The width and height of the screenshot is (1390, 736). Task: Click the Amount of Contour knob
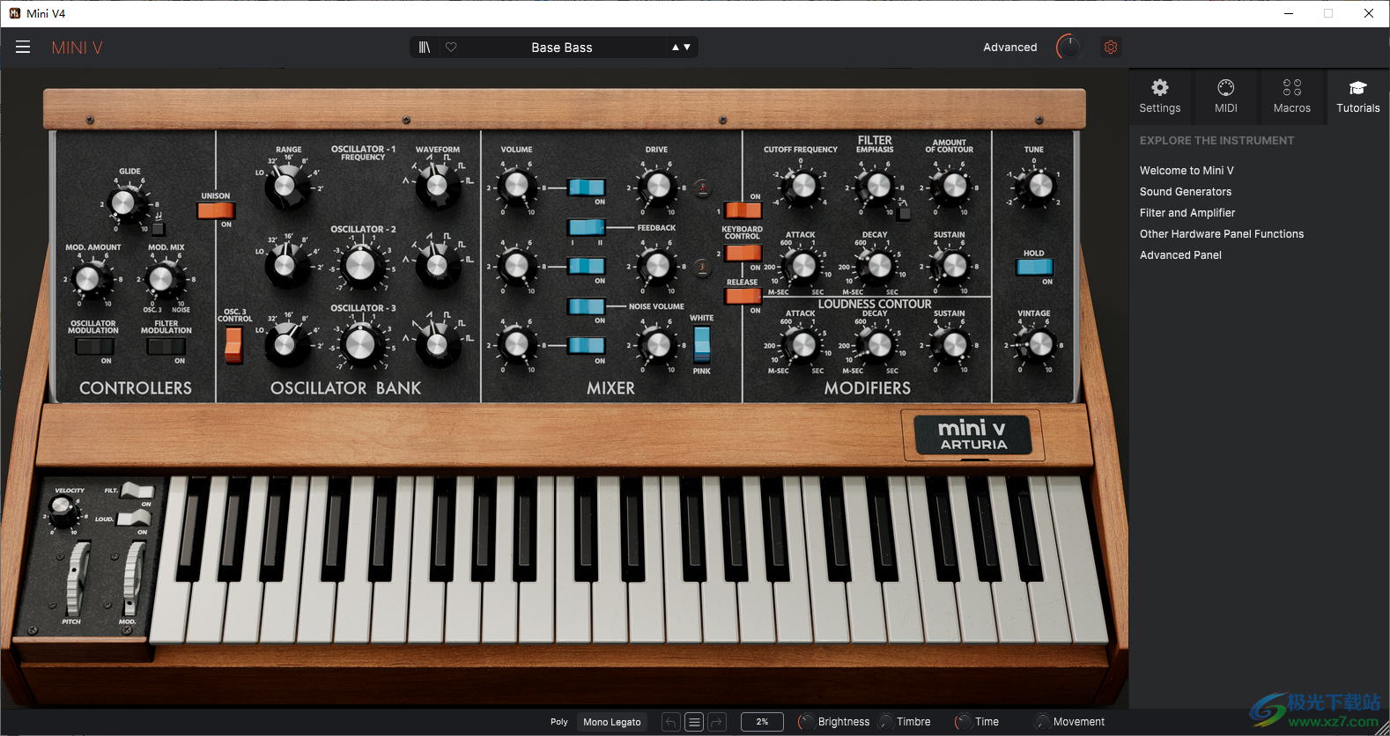point(953,186)
